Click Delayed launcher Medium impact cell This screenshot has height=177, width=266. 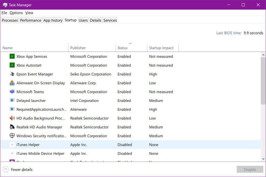[156, 101]
